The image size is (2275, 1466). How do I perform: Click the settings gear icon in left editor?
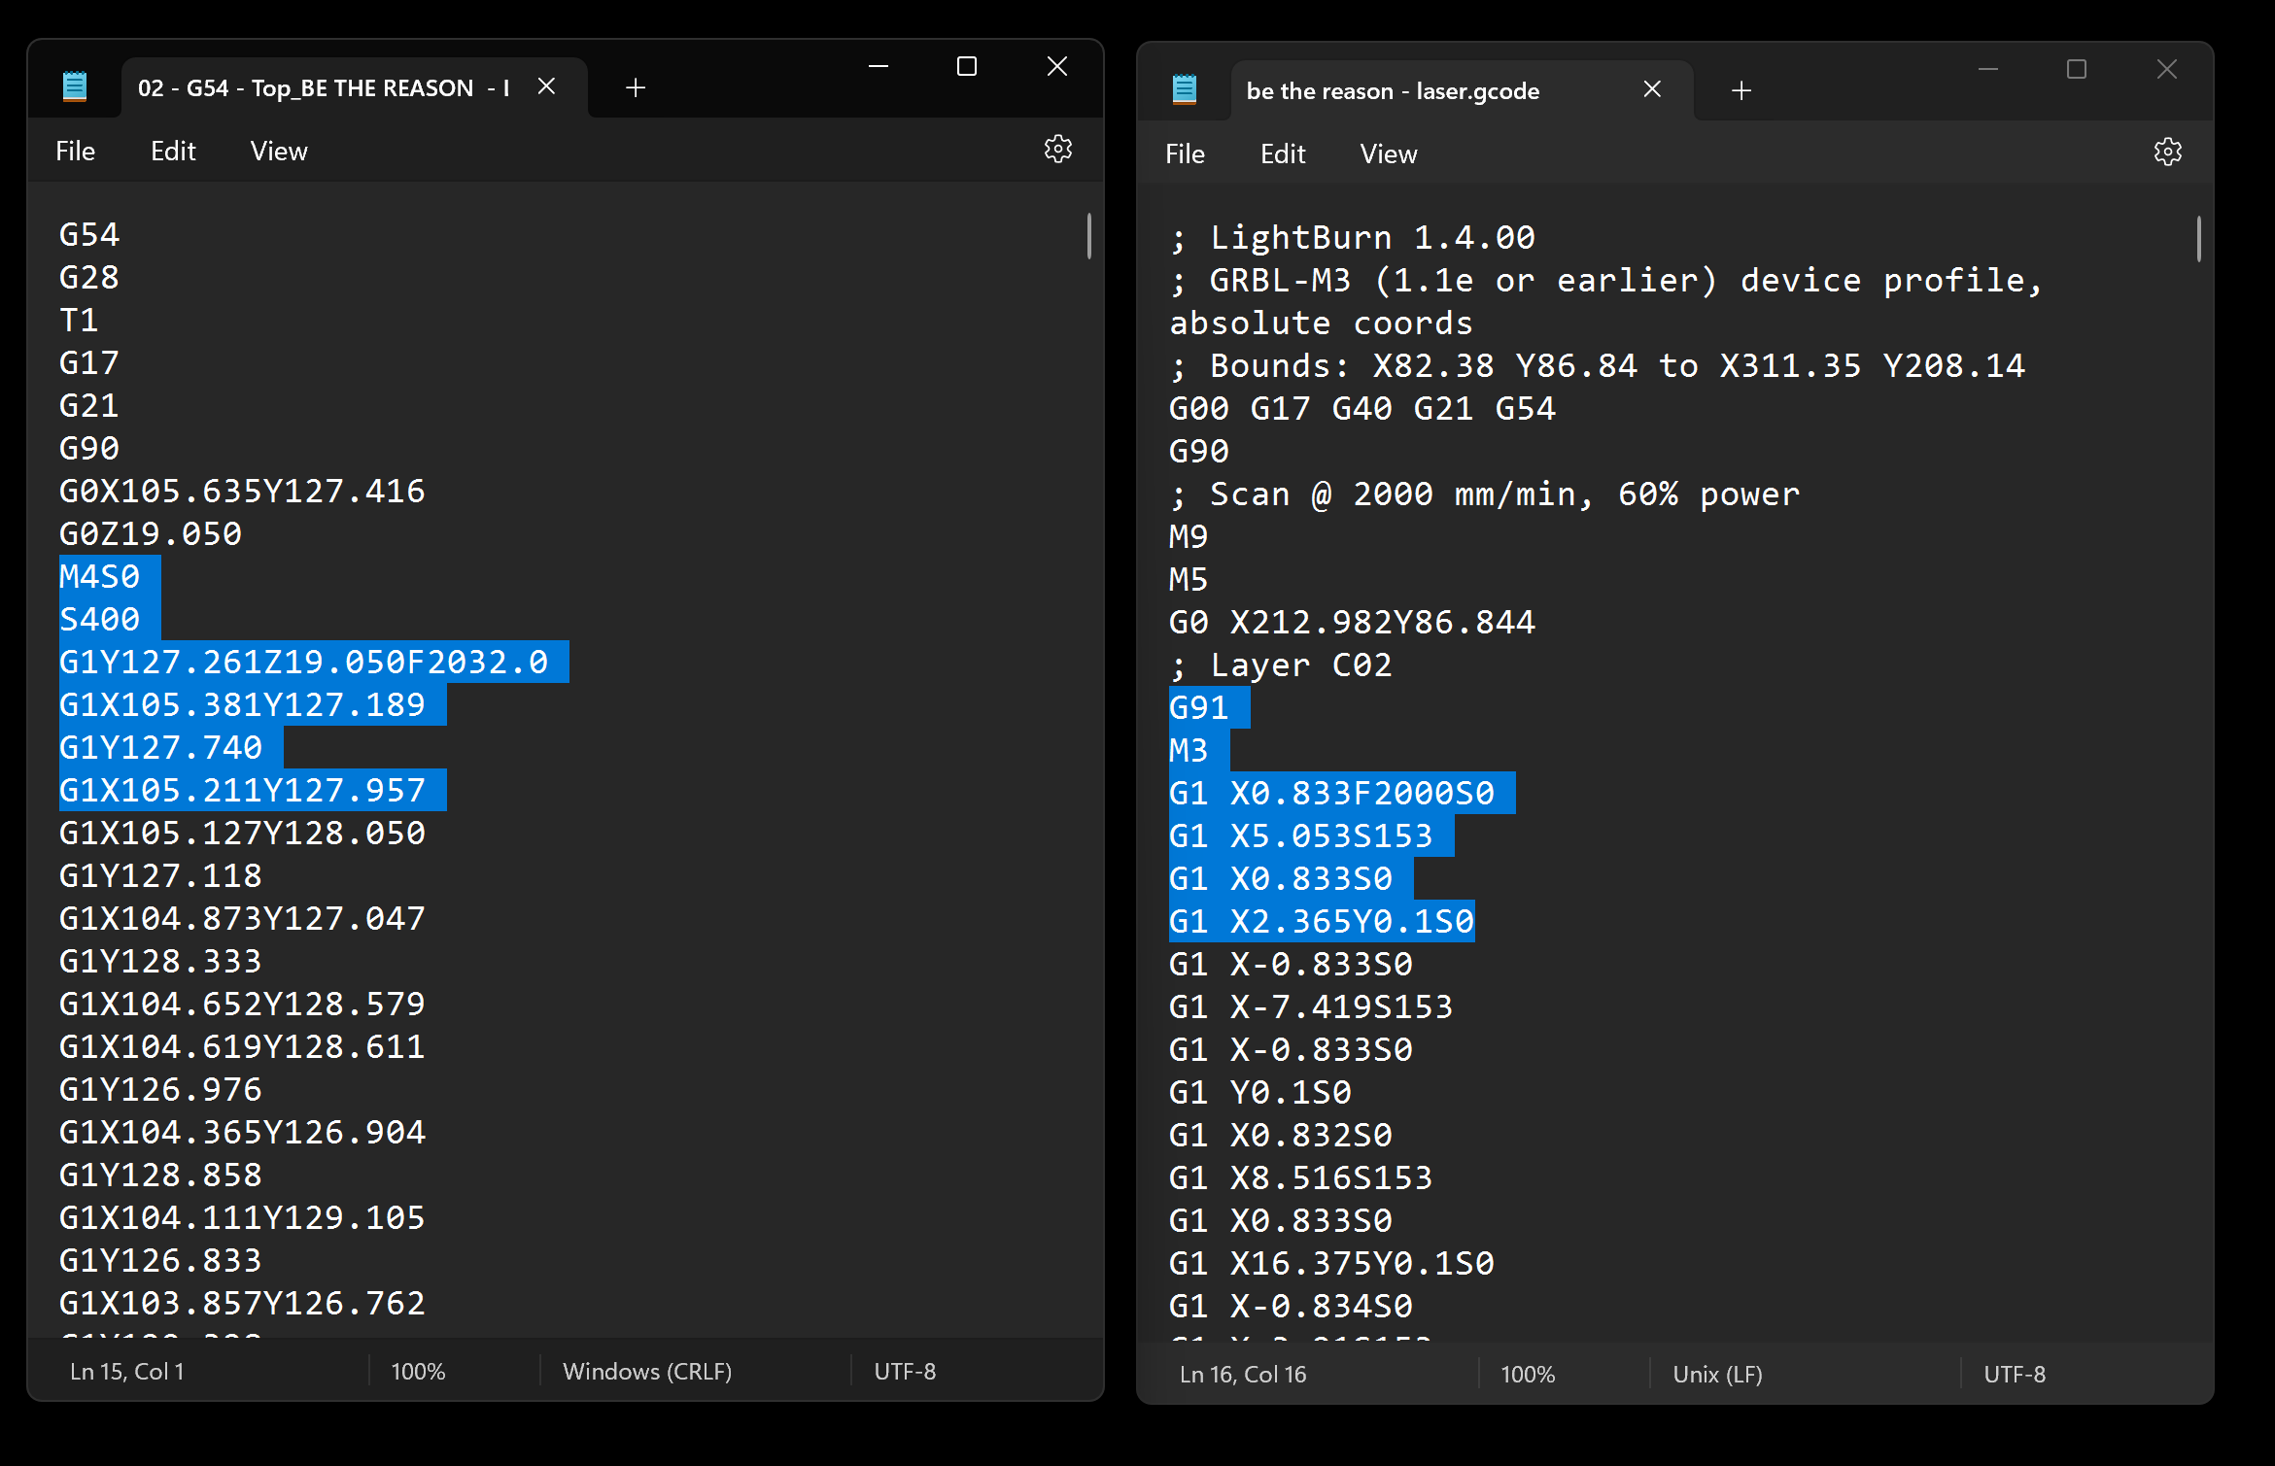coord(1058,150)
